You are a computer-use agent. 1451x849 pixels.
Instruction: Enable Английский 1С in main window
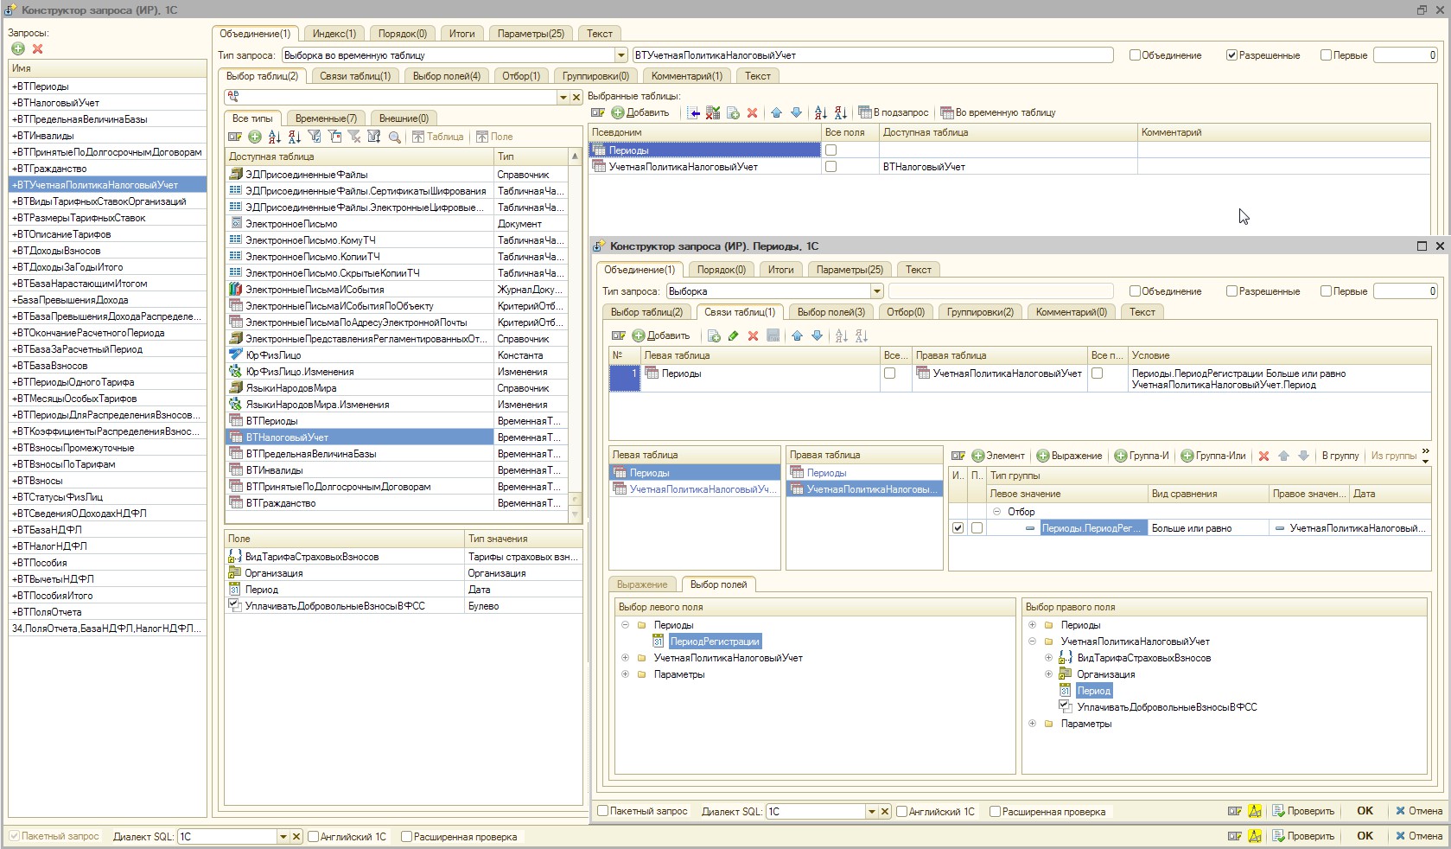click(x=313, y=836)
